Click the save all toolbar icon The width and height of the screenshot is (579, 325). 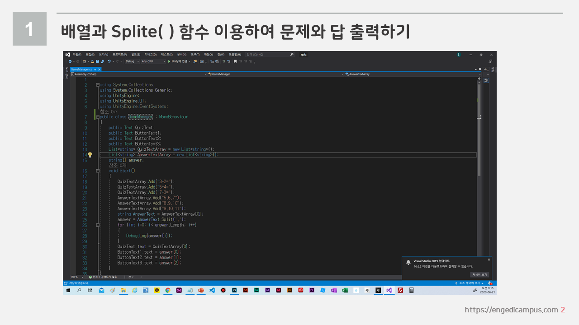102,61
